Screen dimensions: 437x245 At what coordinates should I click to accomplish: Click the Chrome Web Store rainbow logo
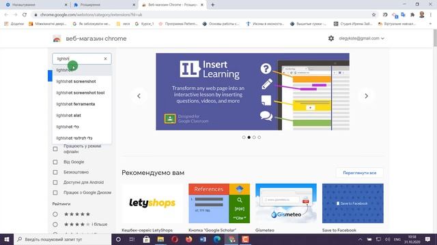(57, 39)
